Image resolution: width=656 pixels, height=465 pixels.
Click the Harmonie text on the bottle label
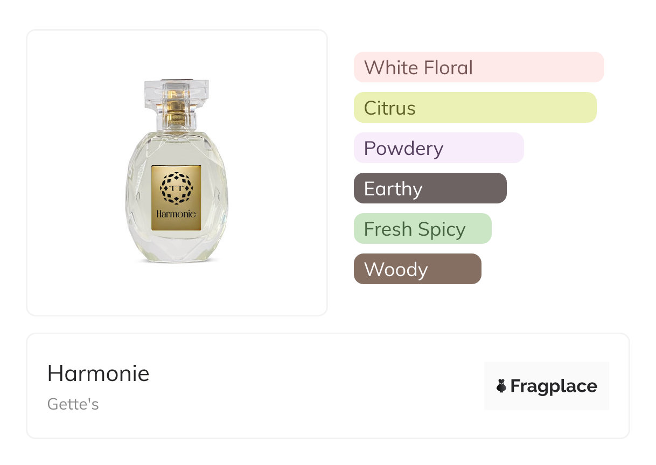pyautogui.click(x=176, y=214)
